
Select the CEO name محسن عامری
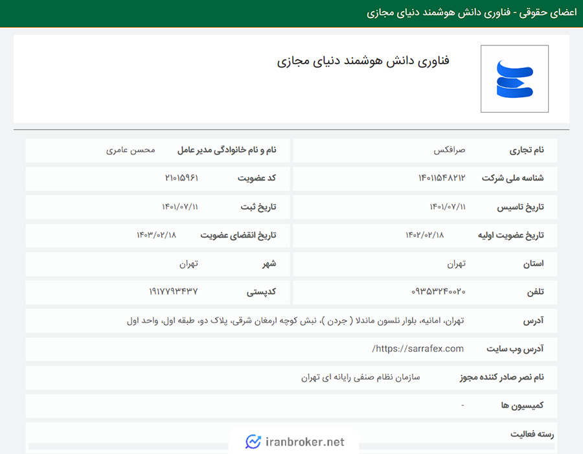pyautogui.click(x=130, y=150)
